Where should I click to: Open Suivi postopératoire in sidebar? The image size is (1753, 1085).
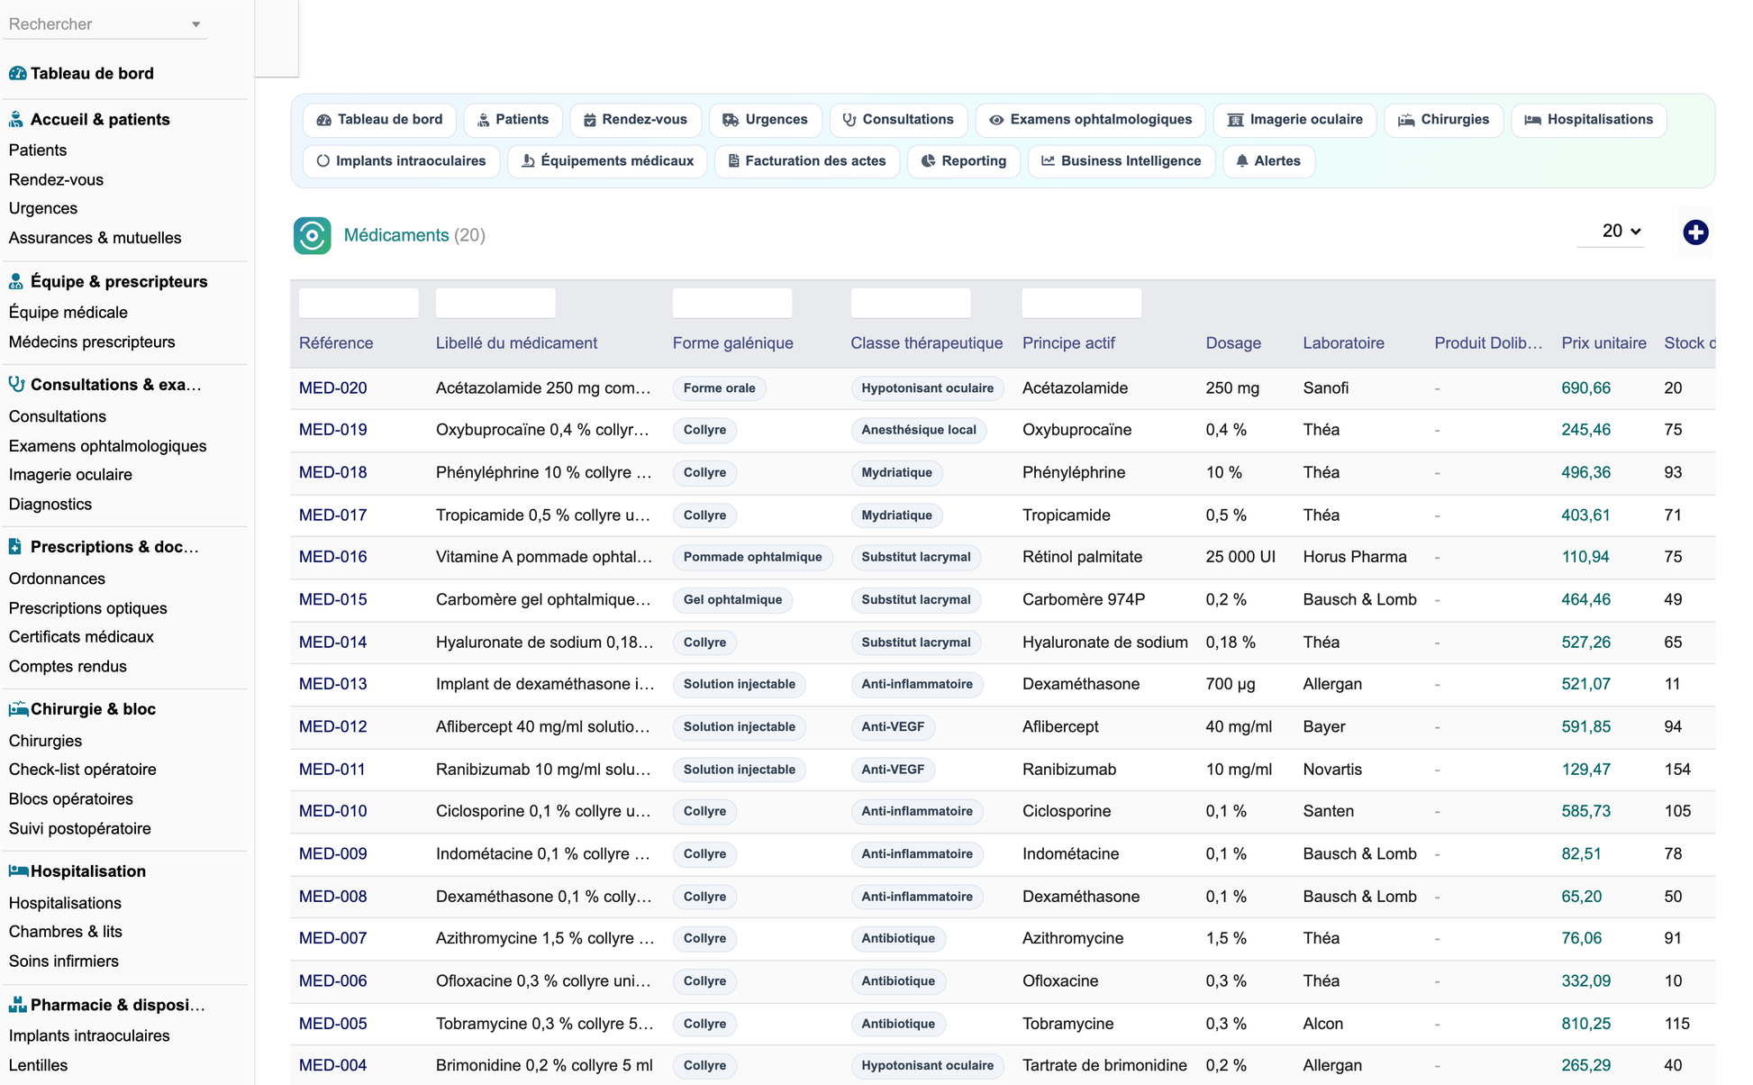(79, 828)
